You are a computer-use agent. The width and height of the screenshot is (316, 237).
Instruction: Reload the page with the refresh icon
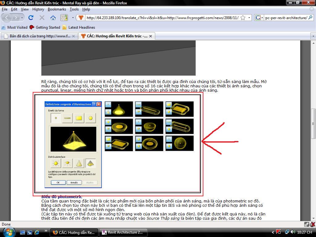coord(31,18)
